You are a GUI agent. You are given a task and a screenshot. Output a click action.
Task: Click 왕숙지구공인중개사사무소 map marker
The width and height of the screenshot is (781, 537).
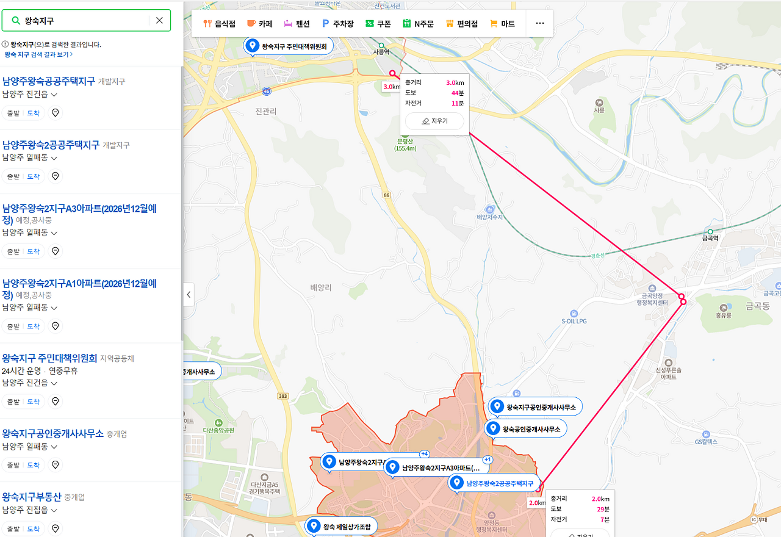(535, 406)
